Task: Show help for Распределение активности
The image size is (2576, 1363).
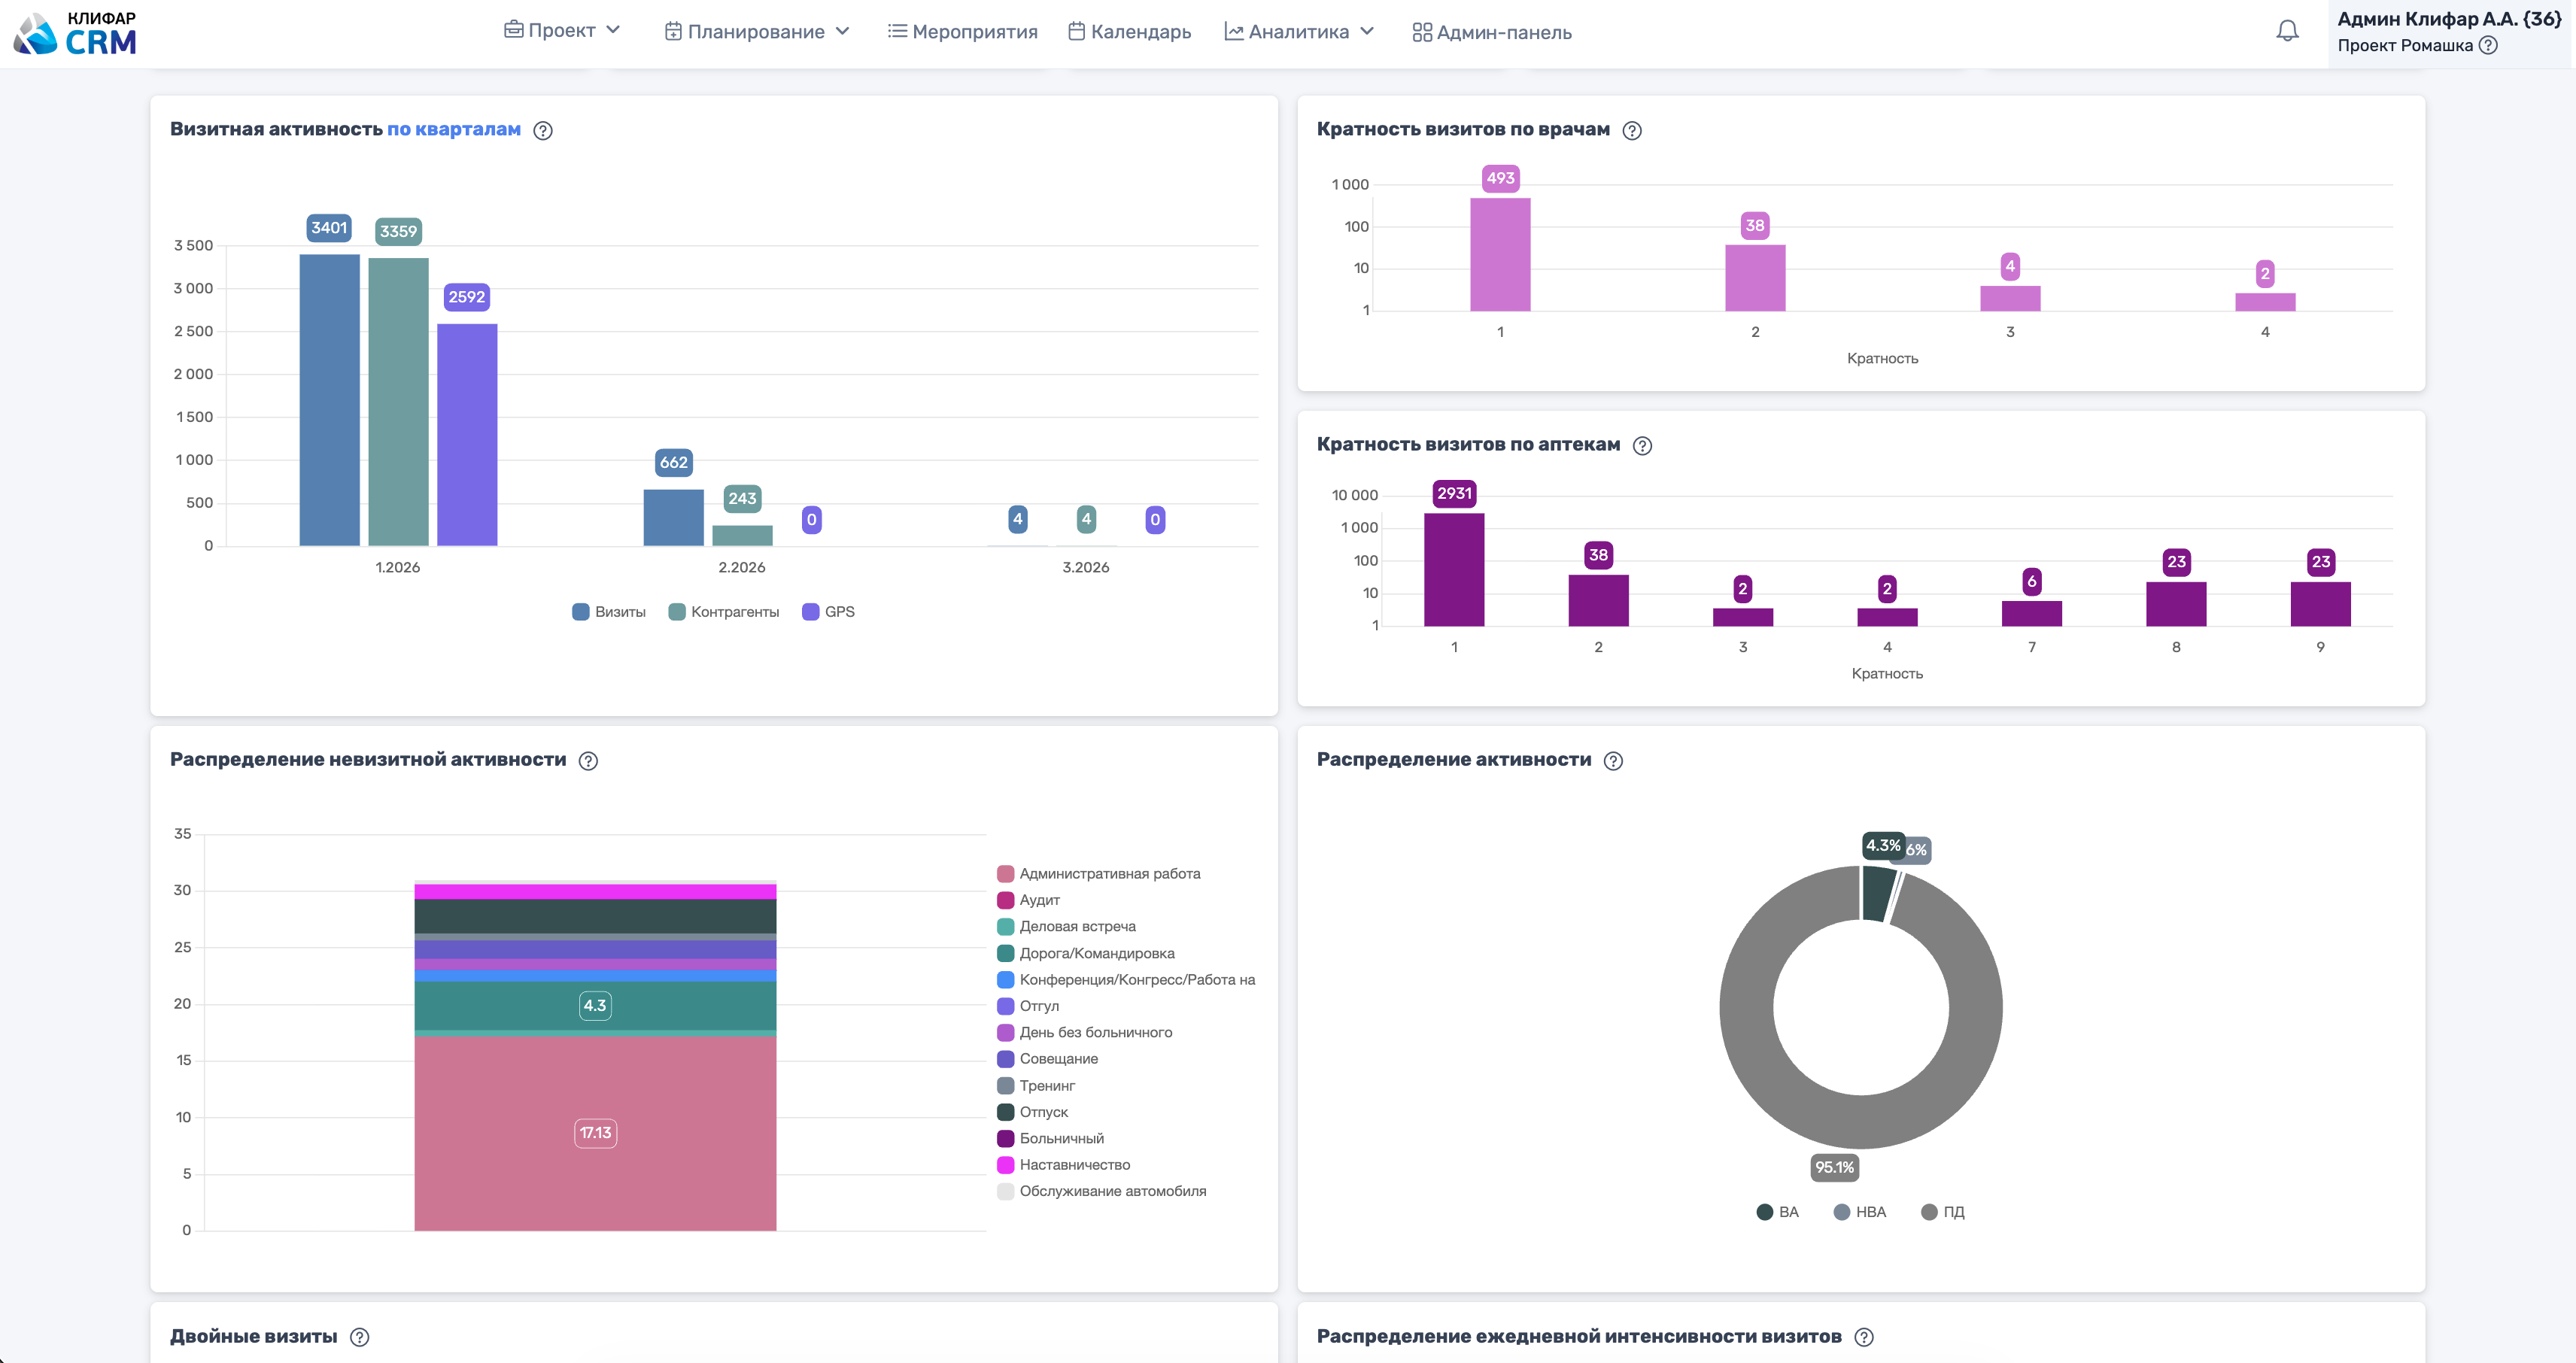Action: (1613, 760)
